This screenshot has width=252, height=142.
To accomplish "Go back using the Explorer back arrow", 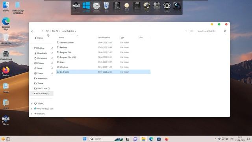I will pos(32,31).
